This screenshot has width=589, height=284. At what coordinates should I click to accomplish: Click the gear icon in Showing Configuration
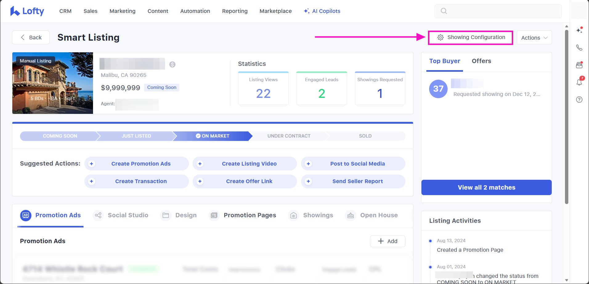click(x=441, y=38)
